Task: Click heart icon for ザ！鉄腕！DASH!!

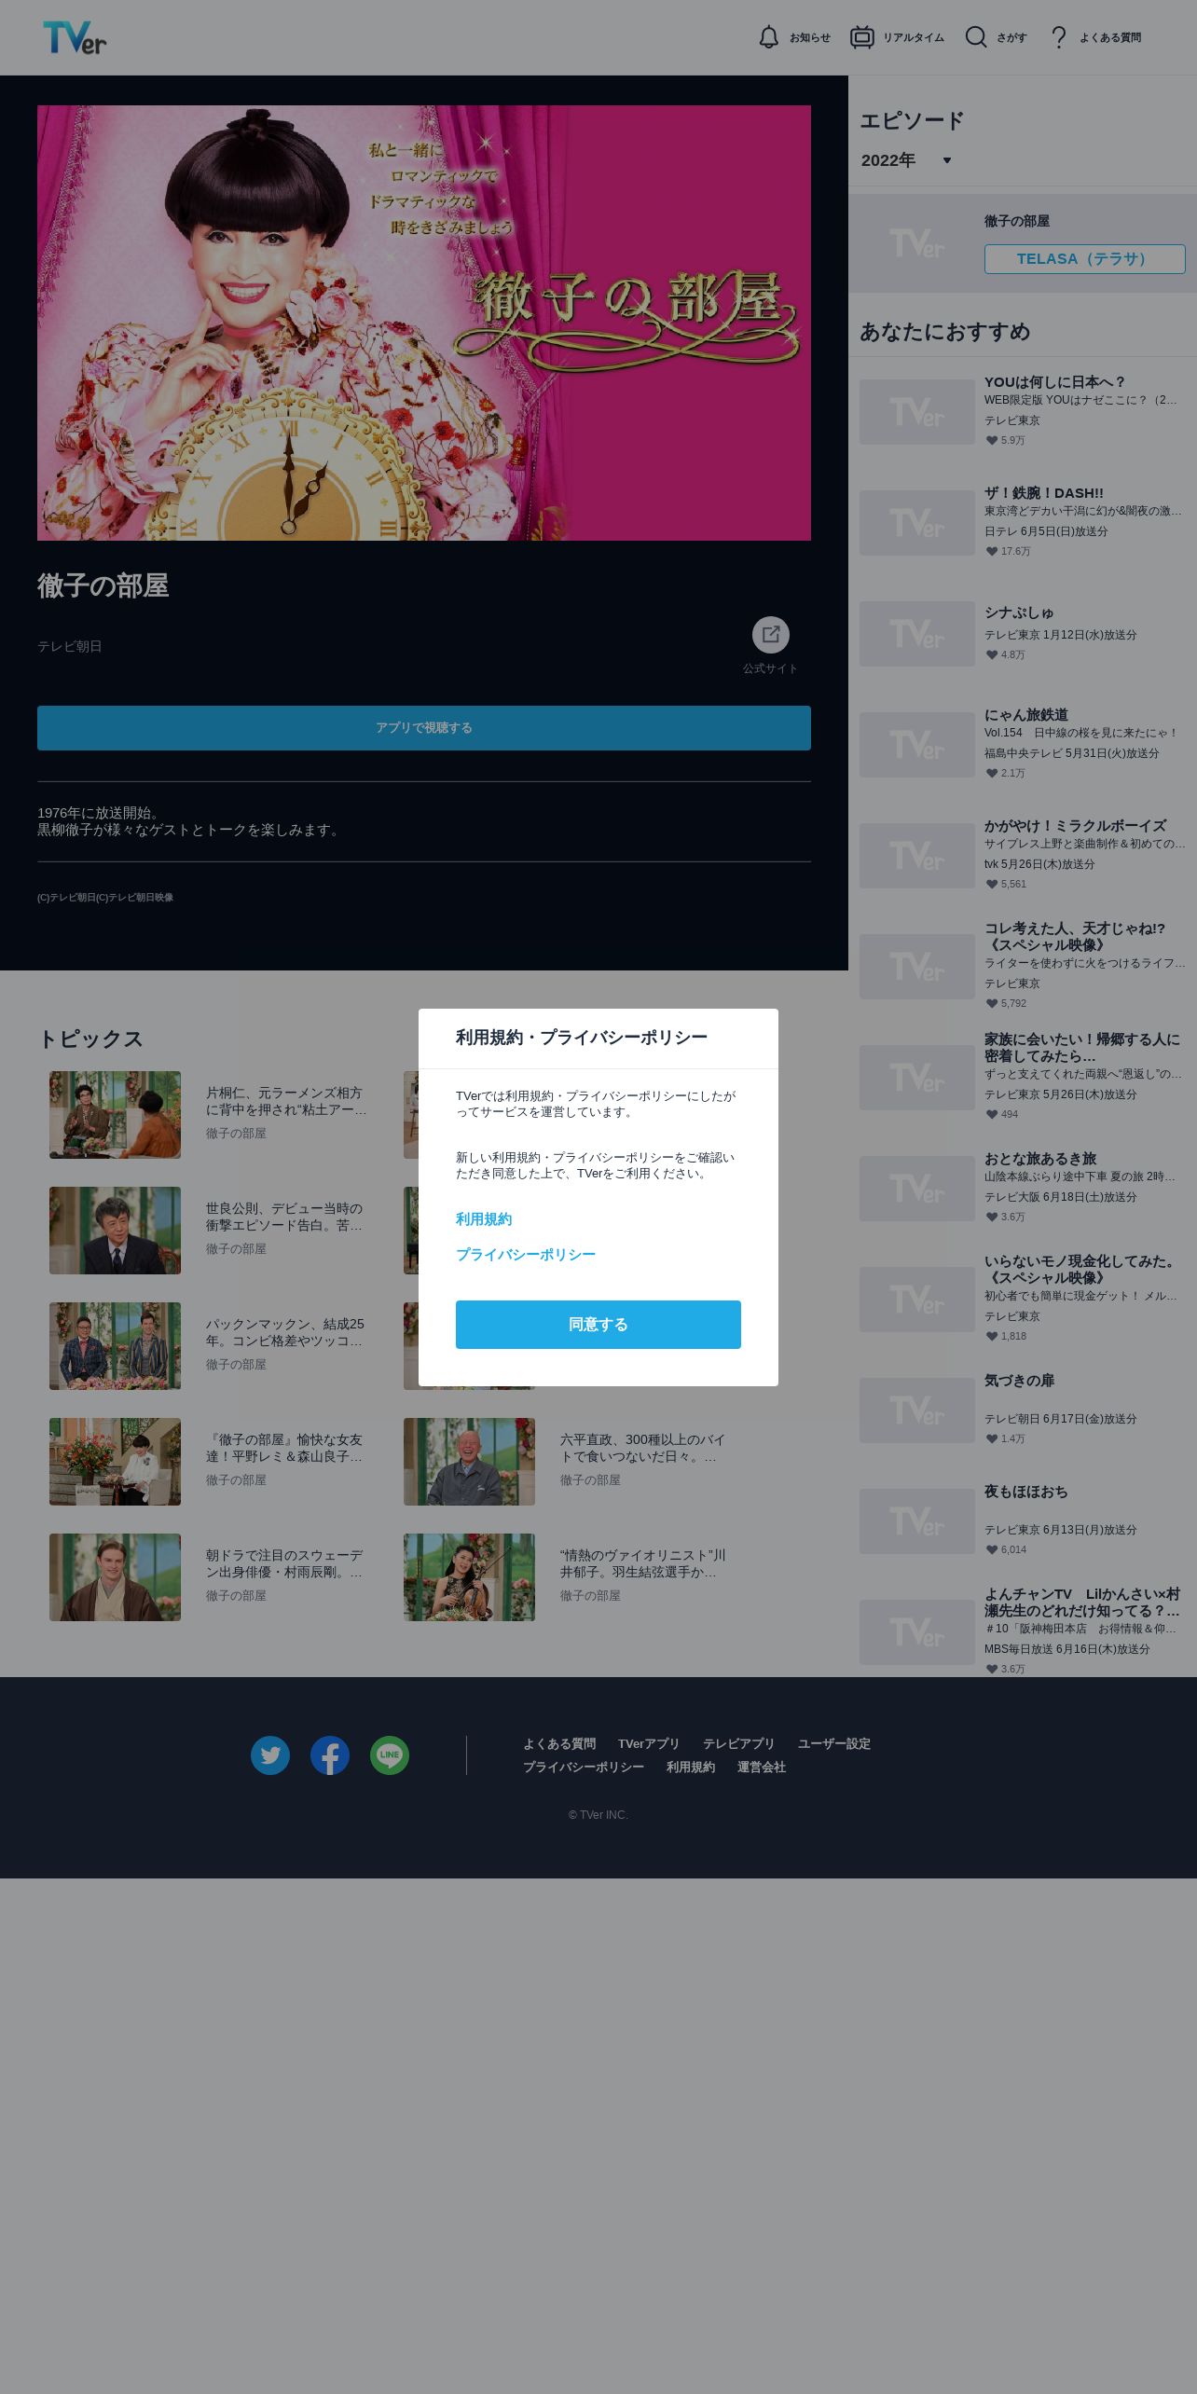Action: [992, 552]
